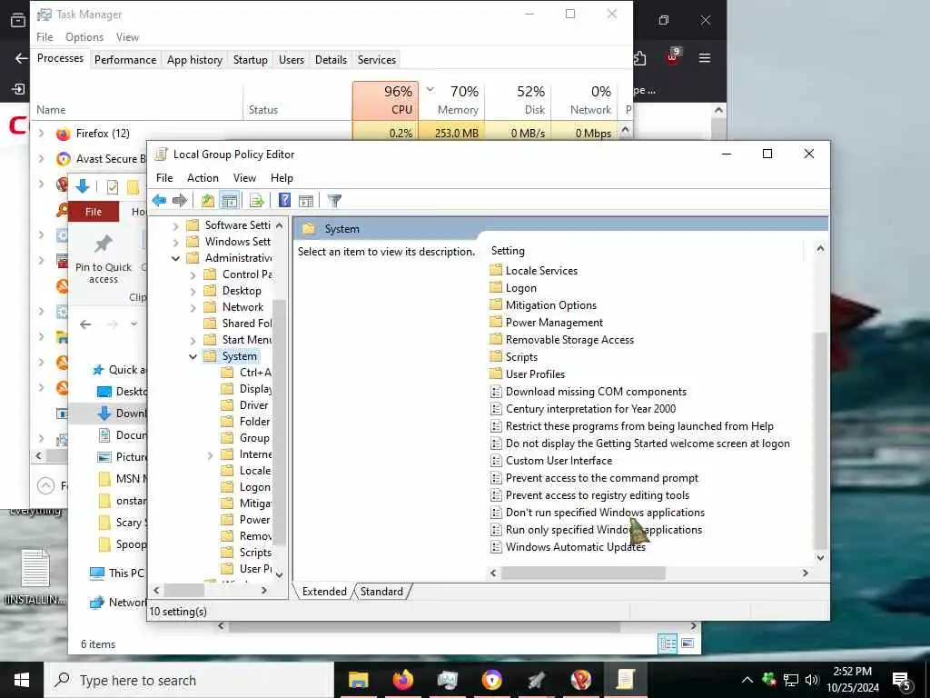Click the settings list vertical scrollbar
The image size is (930, 698).
[x=820, y=439]
